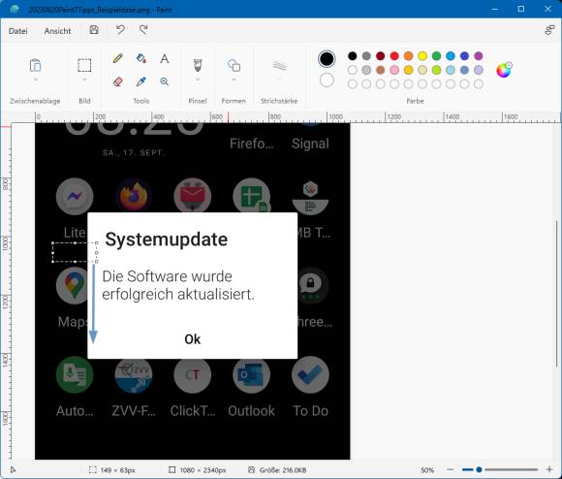Expand the Formen dropdown arrow

tap(234, 80)
